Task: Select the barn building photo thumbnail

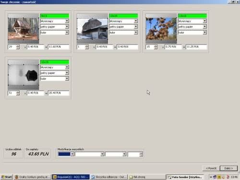Action: coord(92,29)
